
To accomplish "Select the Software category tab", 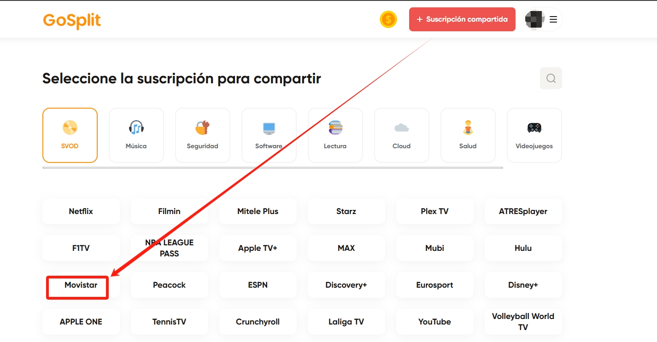I will tap(269, 135).
